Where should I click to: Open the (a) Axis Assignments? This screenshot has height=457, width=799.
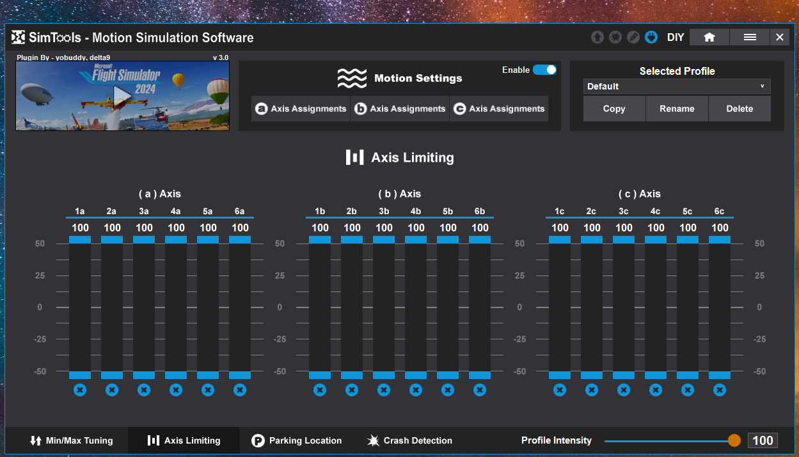click(x=301, y=109)
